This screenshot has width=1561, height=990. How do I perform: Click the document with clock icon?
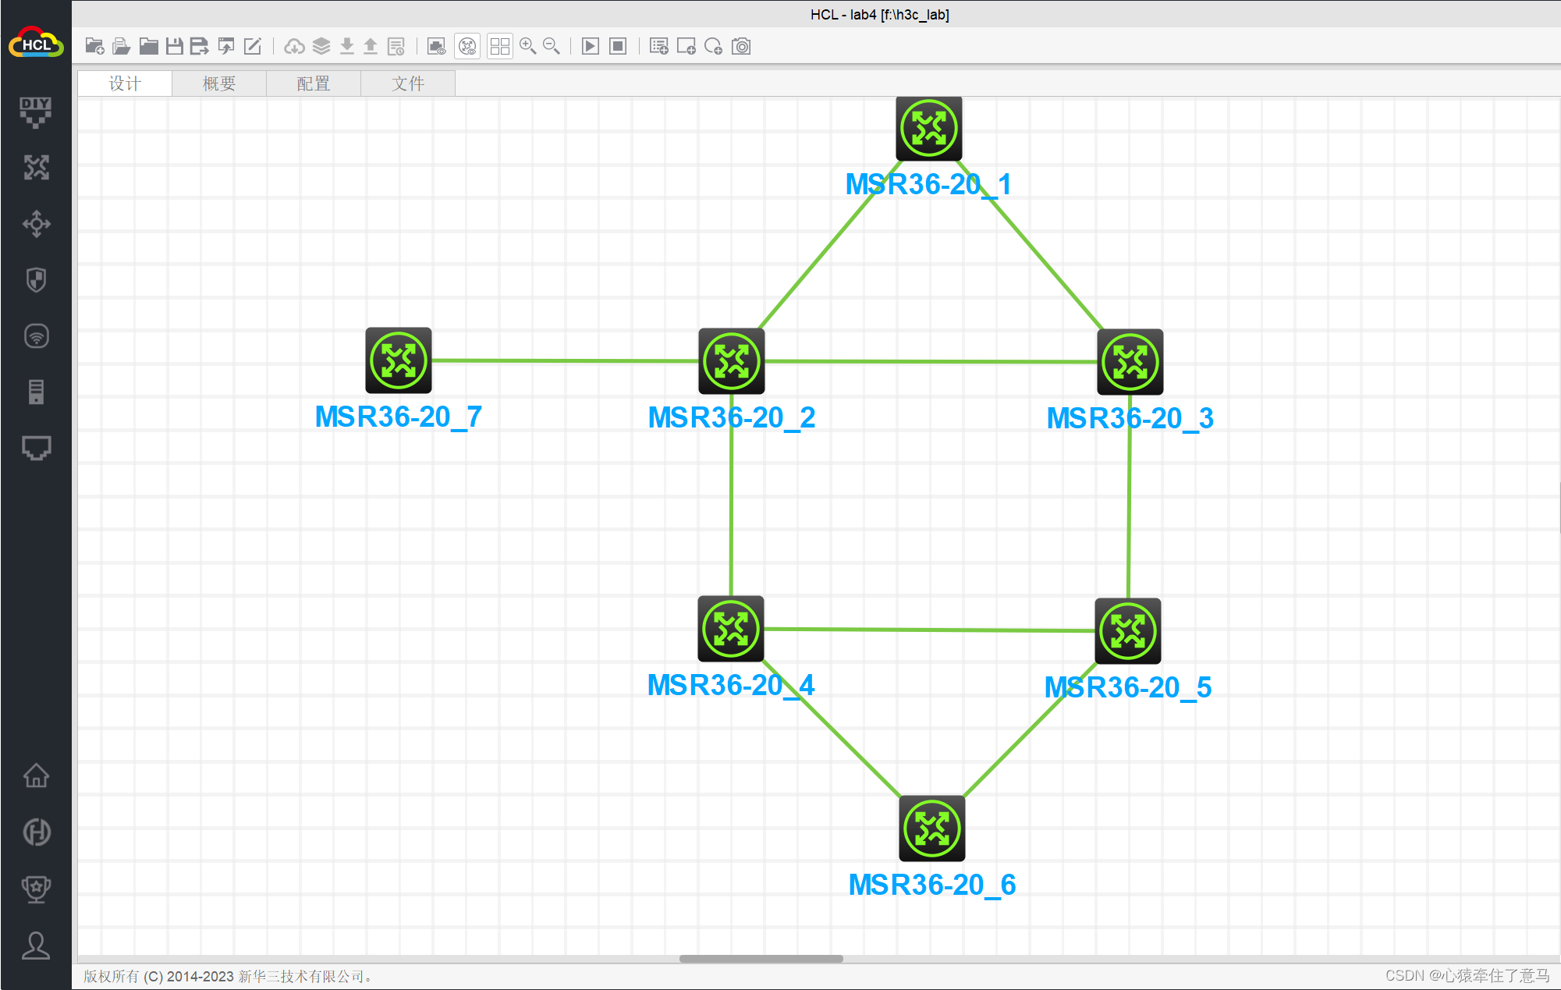[396, 46]
